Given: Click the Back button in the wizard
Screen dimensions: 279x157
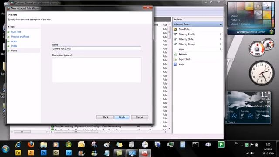Looking at the screenshot, I should (105, 117).
